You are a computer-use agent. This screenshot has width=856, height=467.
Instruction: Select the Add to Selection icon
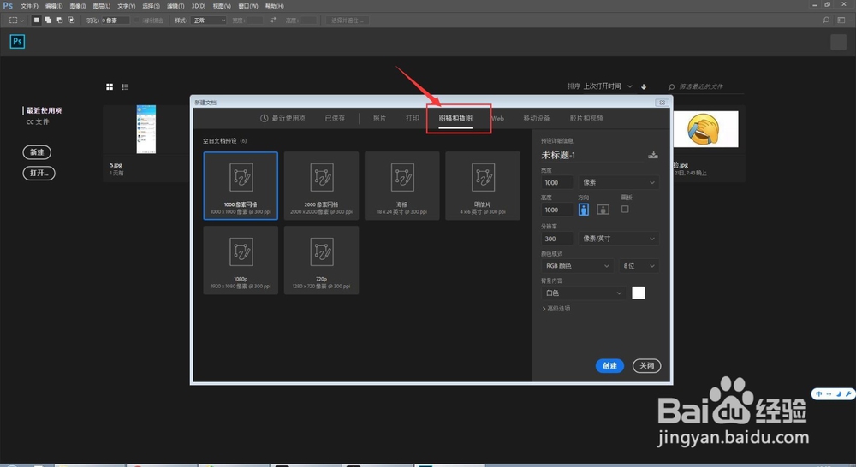click(48, 21)
